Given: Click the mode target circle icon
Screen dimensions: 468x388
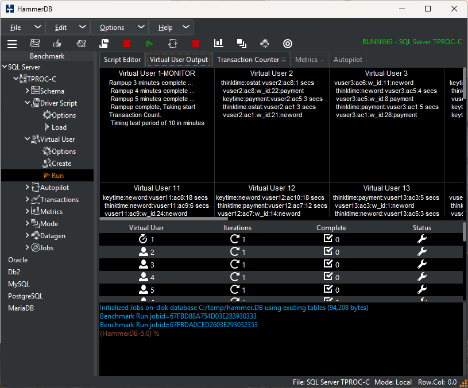Looking at the screenshot, I should click(288, 44).
